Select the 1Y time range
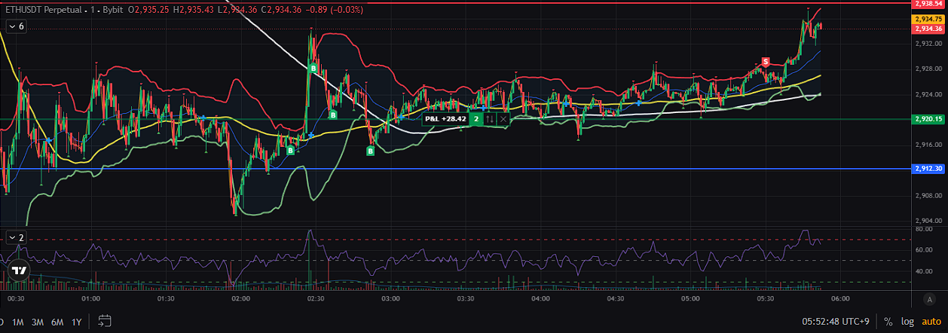Viewport: 948px width, 333px height. (76, 322)
